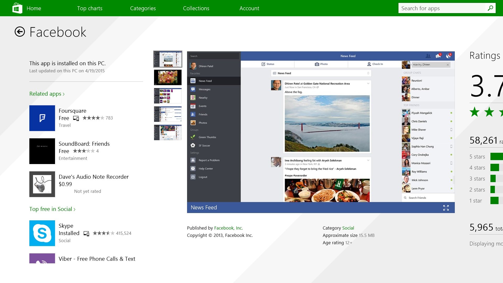Screen dimensions: 503x283
Task: Click the 4 stars rating bar
Action: point(496,168)
